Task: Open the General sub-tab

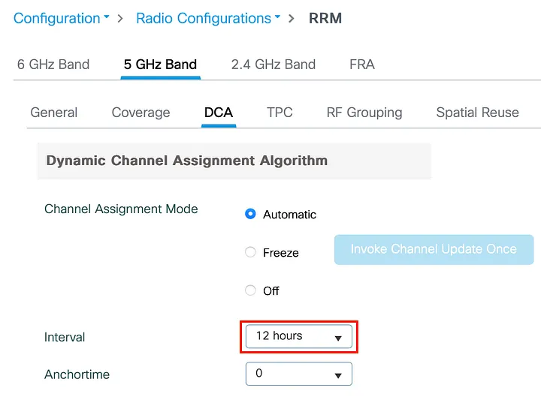Action: click(x=54, y=113)
